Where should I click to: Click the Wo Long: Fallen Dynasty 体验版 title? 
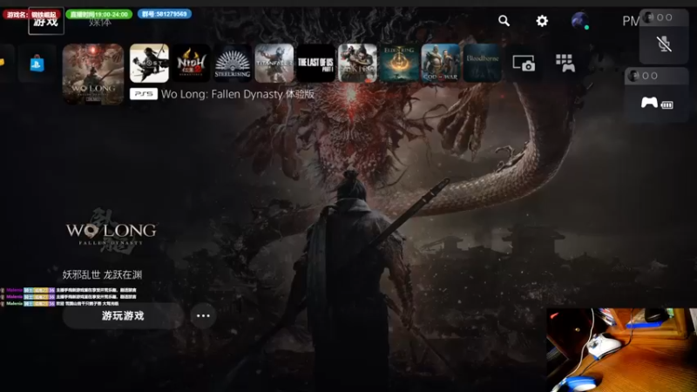pos(238,94)
